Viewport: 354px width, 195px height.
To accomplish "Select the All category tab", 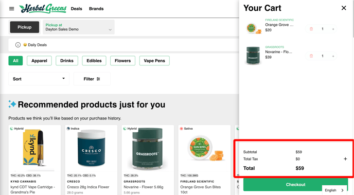I will (x=15, y=61).
